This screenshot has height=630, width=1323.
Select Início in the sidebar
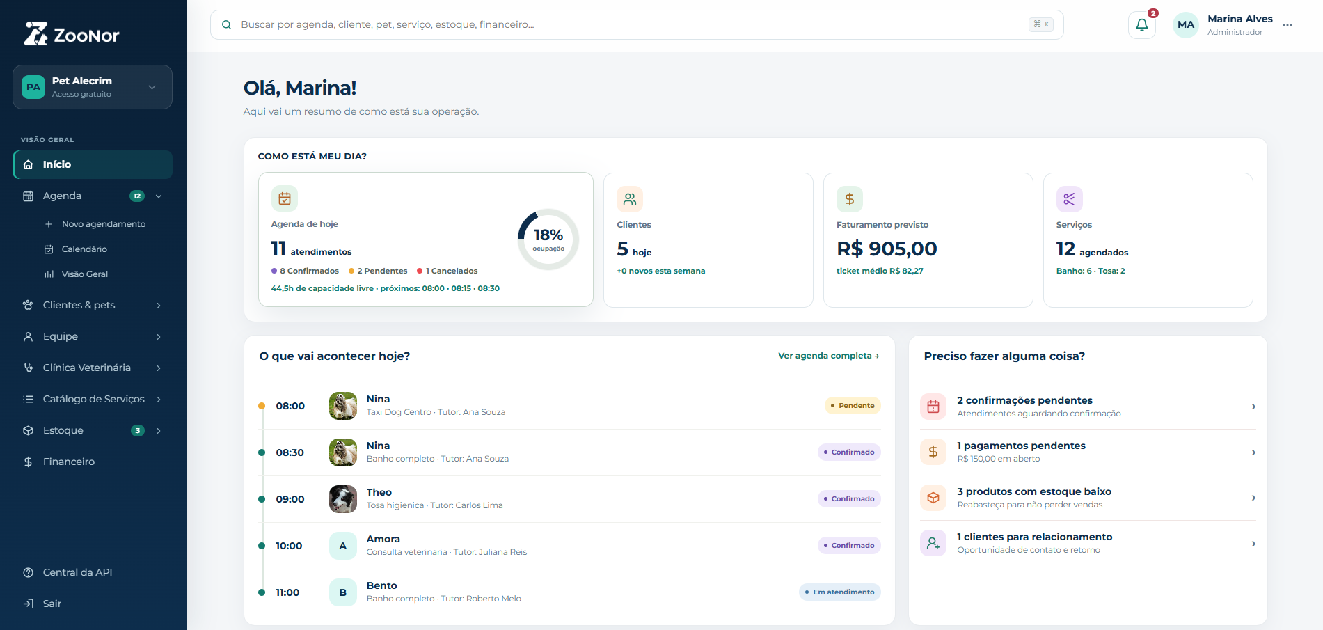coord(93,165)
